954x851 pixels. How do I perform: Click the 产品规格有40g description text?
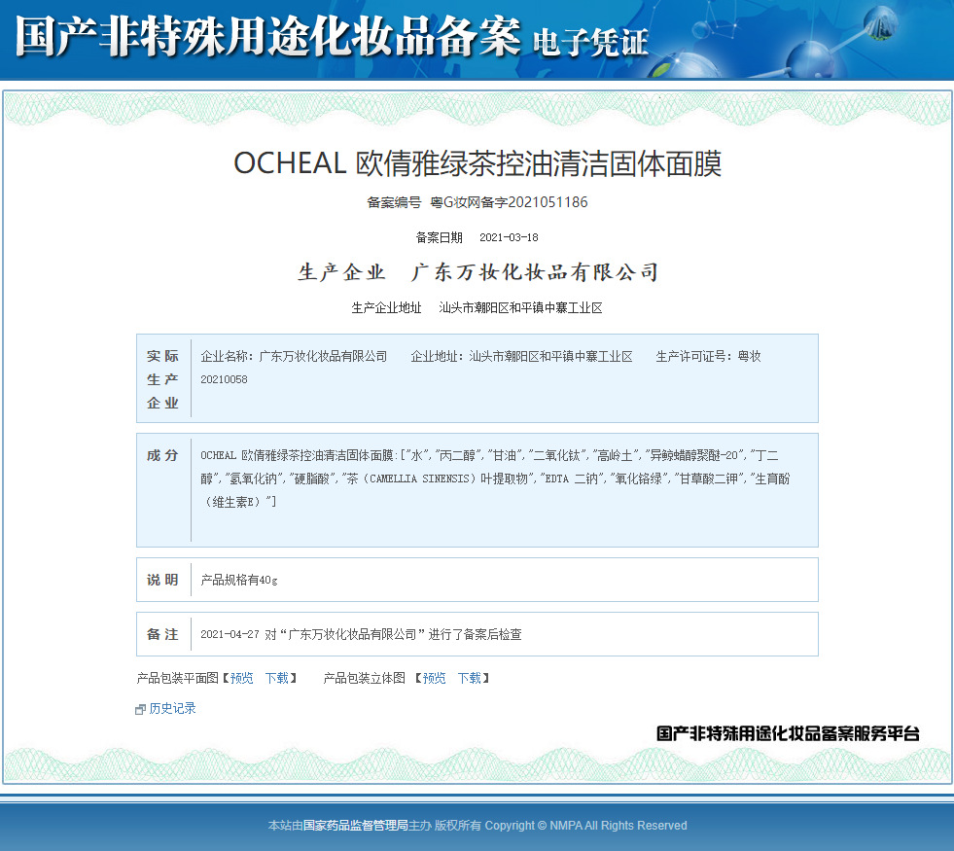pos(239,580)
